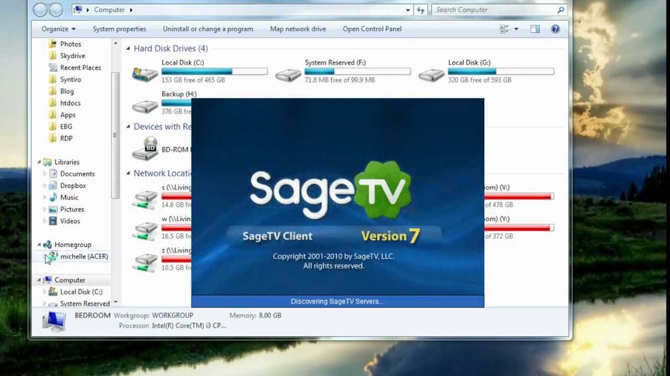Expand the Documents library node

point(45,174)
